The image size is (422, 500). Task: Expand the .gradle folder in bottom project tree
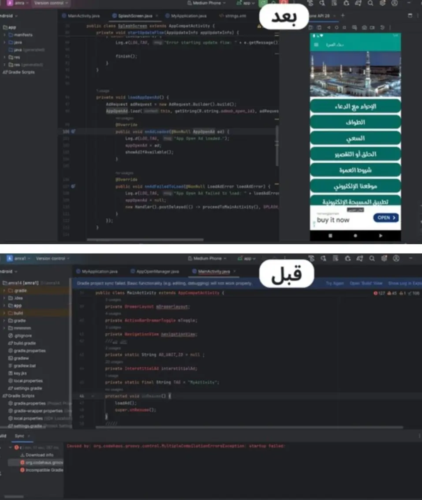click(x=4, y=291)
